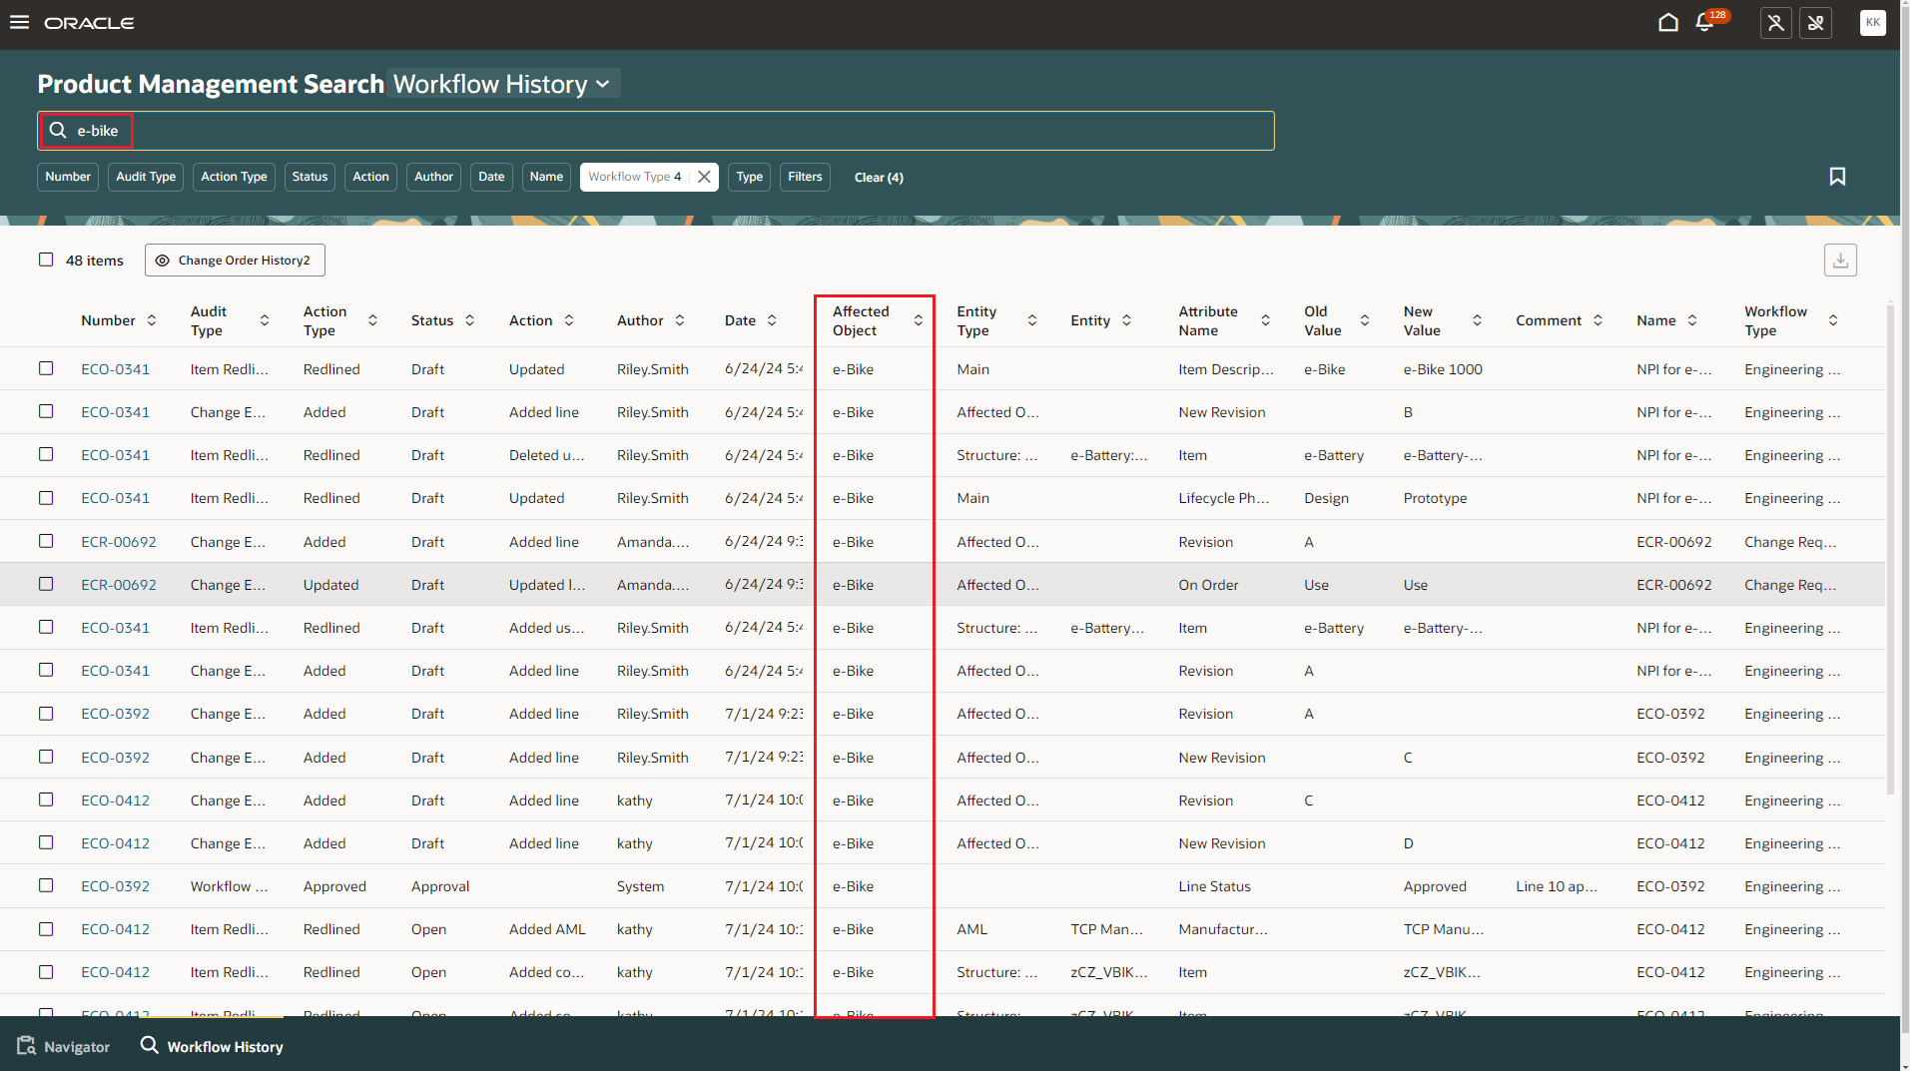Open the Date filter chip
This screenshot has height=1071, width=1910.
[491, 177]
